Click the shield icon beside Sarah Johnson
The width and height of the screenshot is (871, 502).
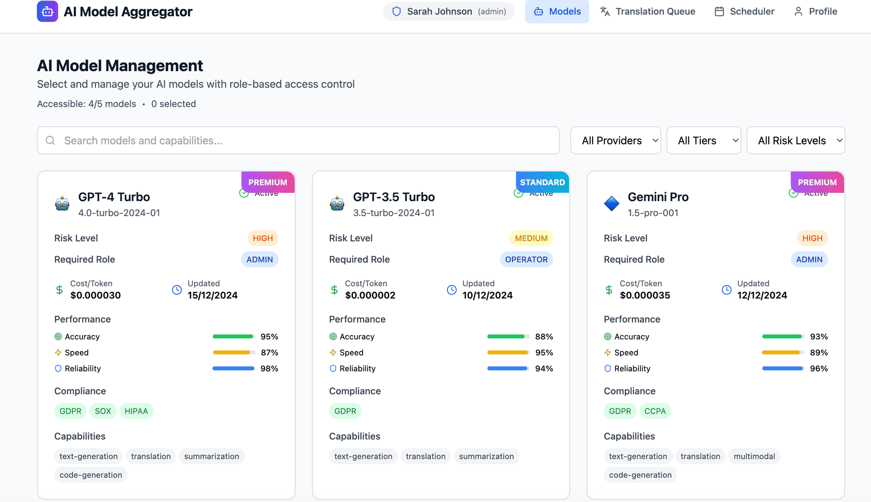point(396,12)
